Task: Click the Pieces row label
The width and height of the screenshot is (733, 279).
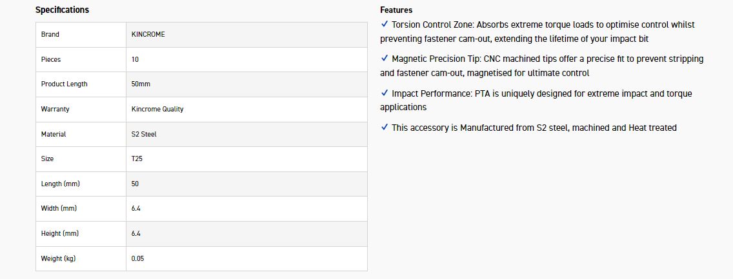Action: 51,59
